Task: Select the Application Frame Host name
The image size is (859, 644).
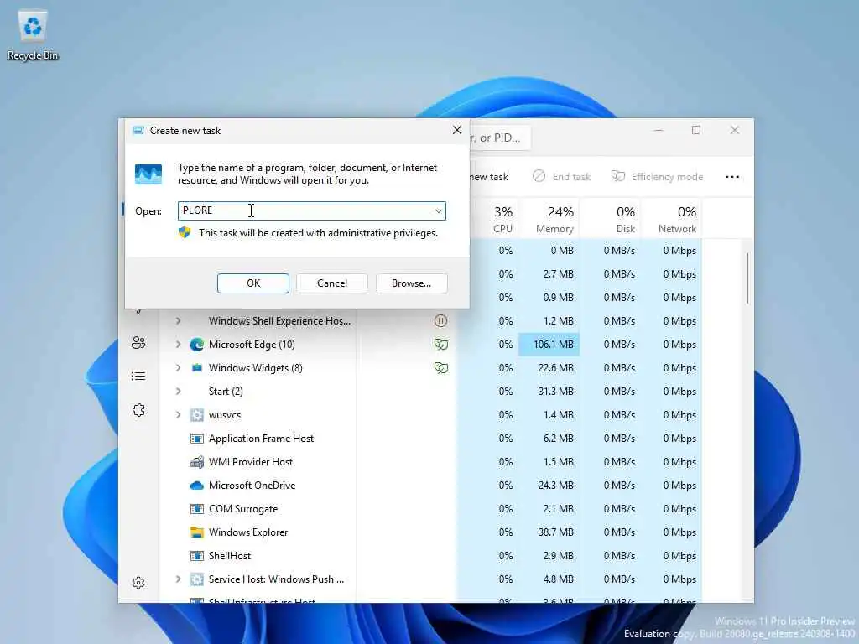Action: coord(262,439)
